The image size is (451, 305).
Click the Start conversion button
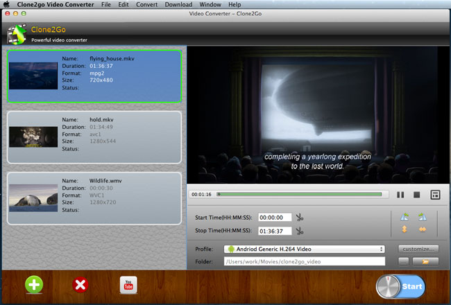click(400, 286)
